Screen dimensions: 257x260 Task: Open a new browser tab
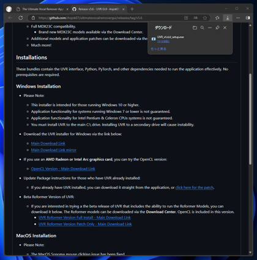[132, 9]
